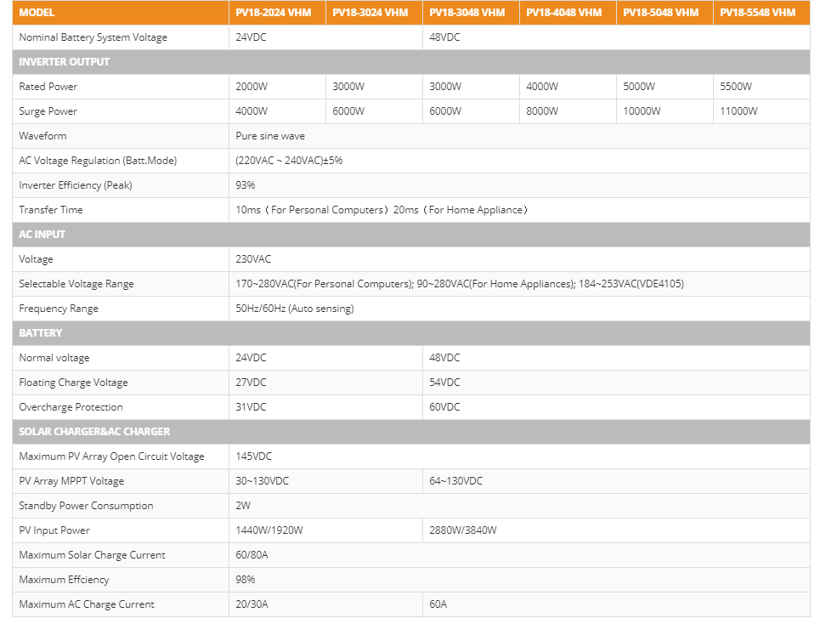Select the 64~130VDC MPPT value
This screenshot has height=618, width=820.
(455, 481)
